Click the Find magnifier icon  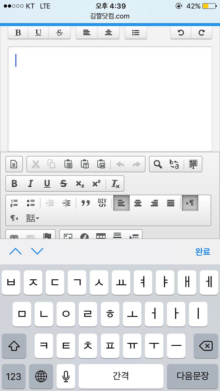(x=158, y=164)
